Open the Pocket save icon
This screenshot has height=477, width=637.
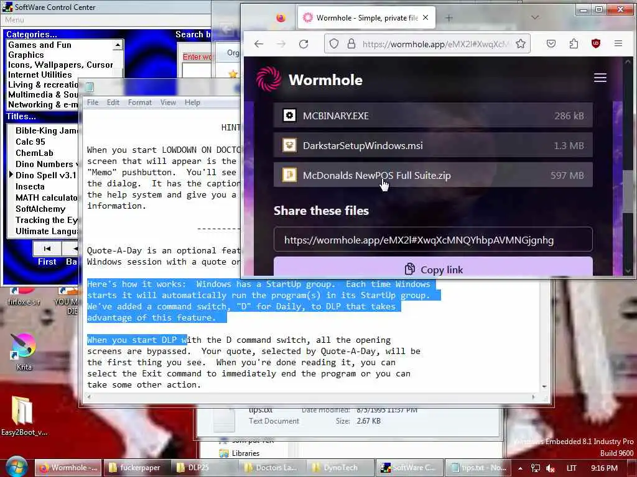coord(551,44)
